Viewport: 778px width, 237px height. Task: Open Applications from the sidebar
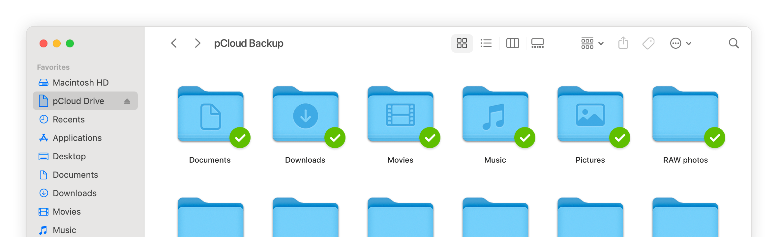pos(77,138)
